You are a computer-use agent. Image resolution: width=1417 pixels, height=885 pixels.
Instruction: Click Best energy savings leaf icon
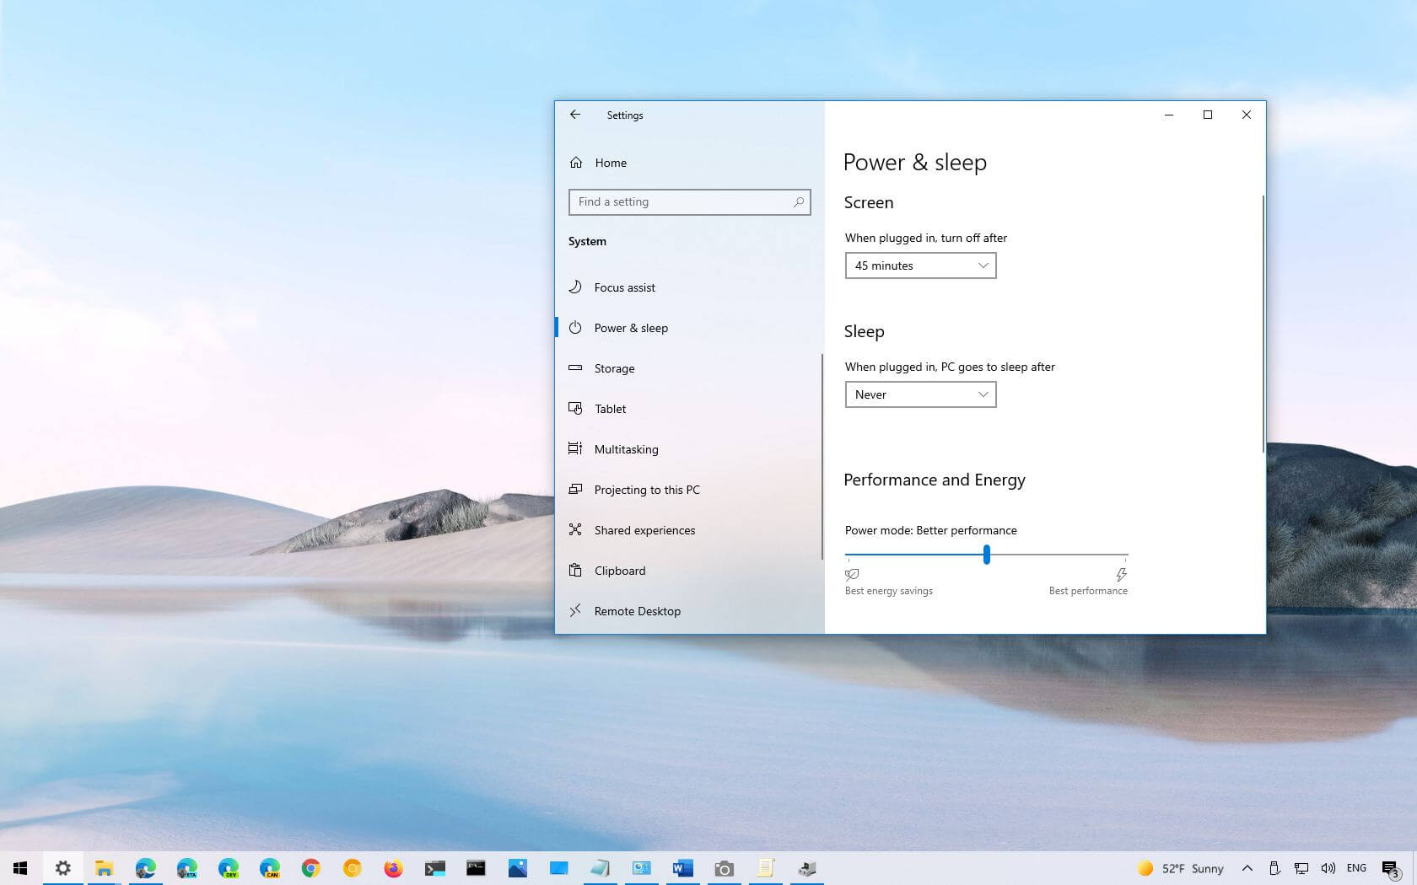coord(852,575)
